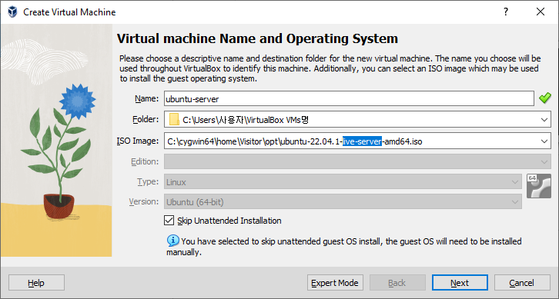Click the question mark help button in title bar
The width and height of the screenshot is (559, 299).
coord(506,12)
